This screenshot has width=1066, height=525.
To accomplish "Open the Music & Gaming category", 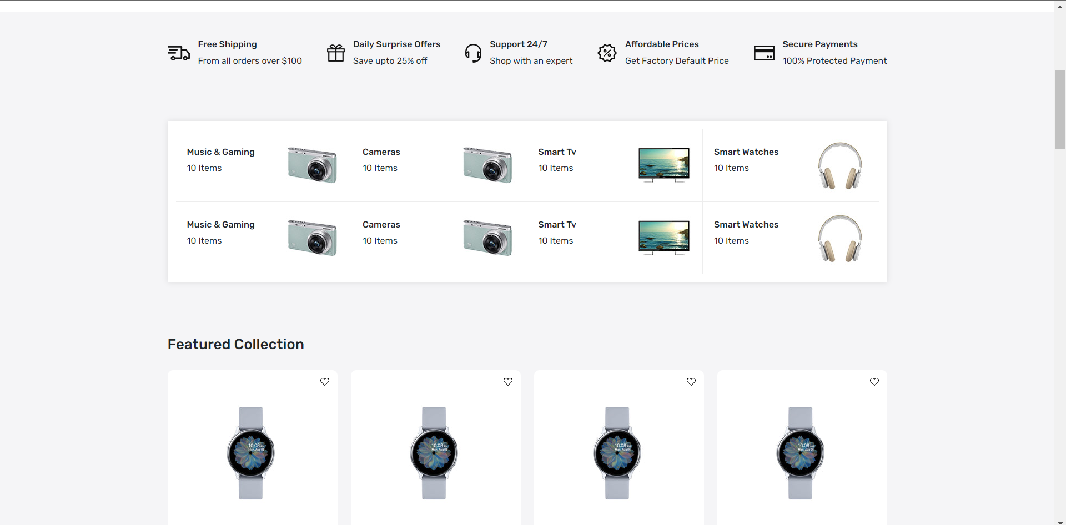I will (x=220, y=152).
